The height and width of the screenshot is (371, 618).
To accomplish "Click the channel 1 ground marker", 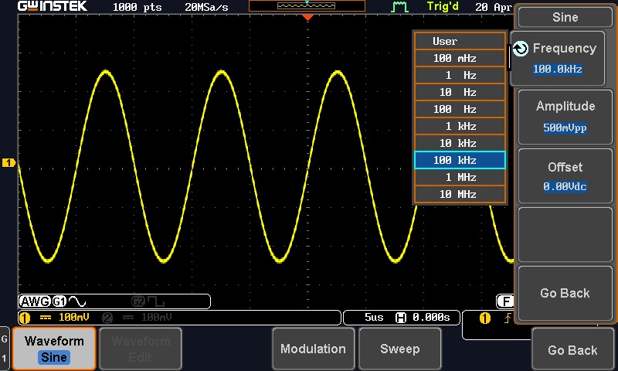I will [x=8, y=162].
